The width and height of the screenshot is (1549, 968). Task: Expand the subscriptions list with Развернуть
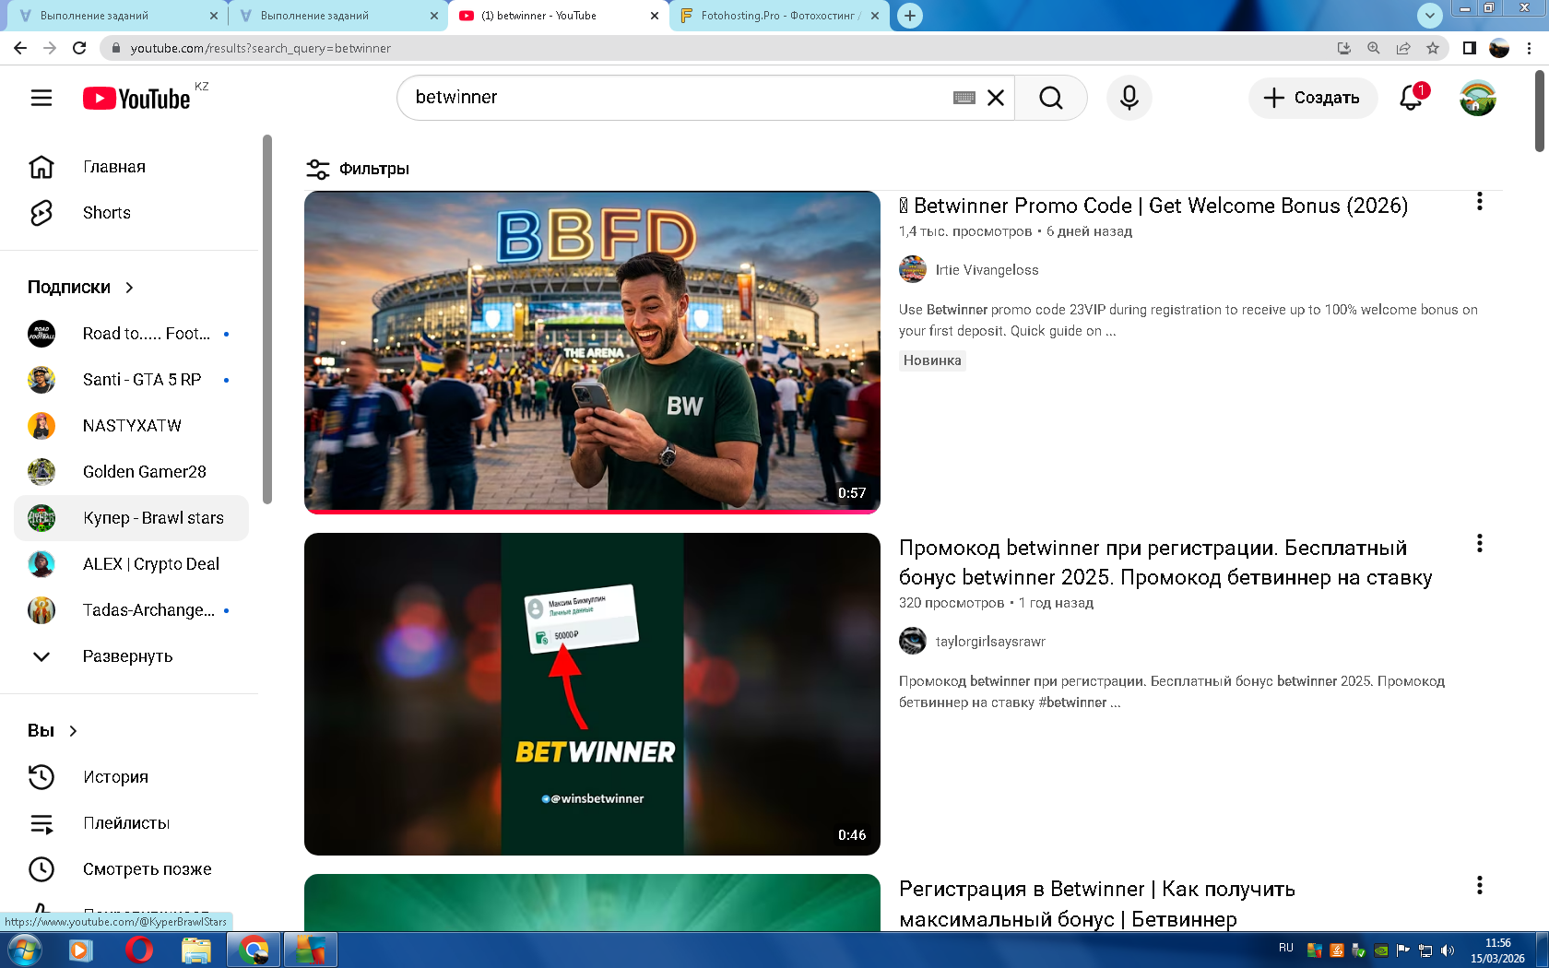[x=127, y=656]
